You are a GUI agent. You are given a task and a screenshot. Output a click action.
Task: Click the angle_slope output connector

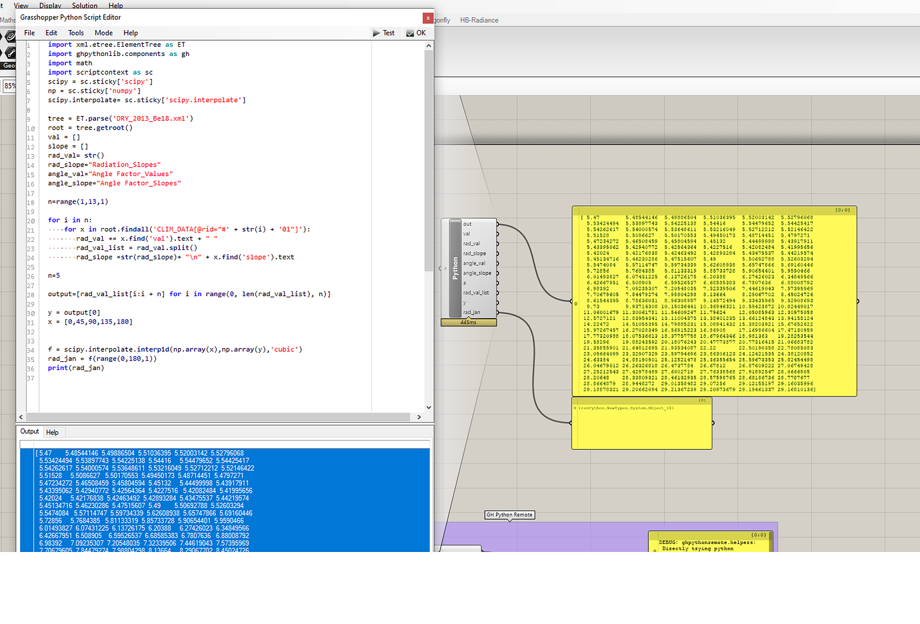click(498, 273)
